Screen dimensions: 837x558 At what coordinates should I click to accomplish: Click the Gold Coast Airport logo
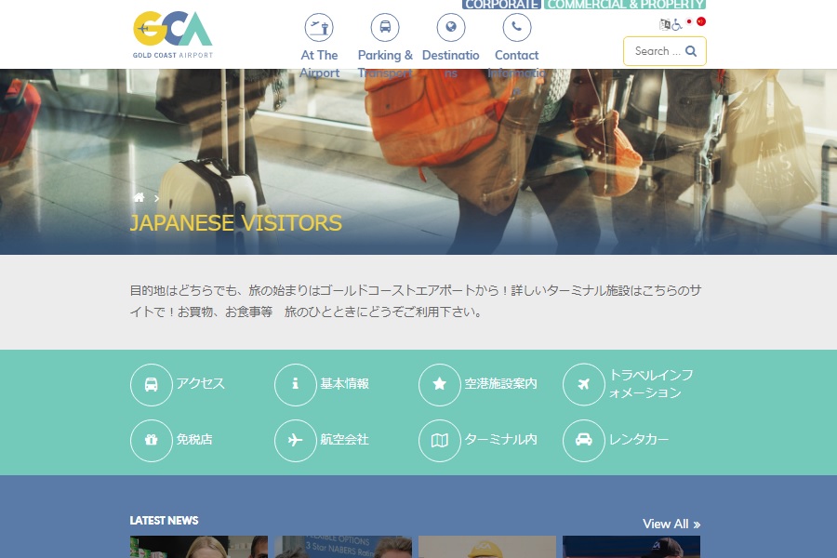click(x=172, y=34)
